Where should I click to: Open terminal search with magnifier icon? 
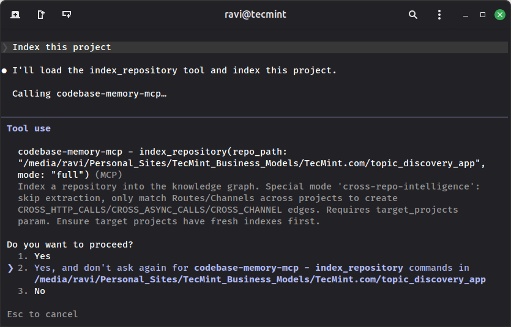pyautogui.click(x=413, y=15)
